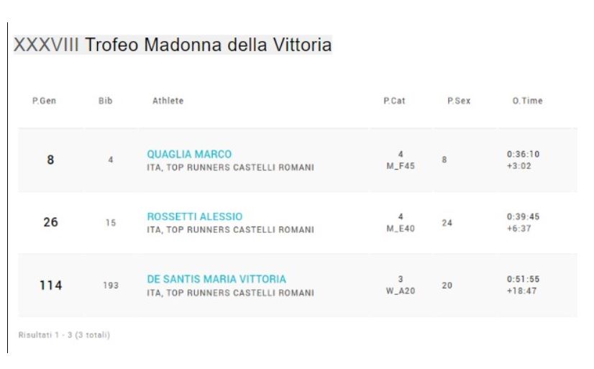Sort by Athlete column header

[168, 101]
